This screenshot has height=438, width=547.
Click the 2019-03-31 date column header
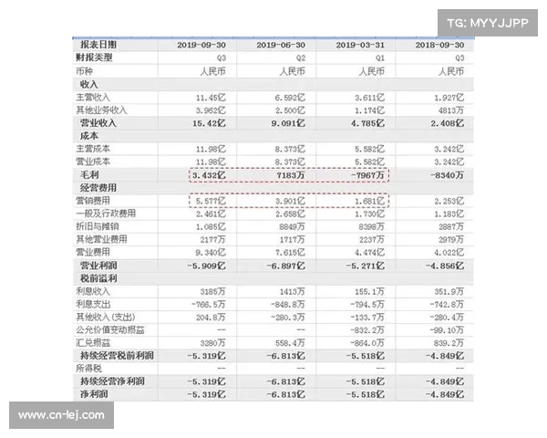click(x=361, y=44)
